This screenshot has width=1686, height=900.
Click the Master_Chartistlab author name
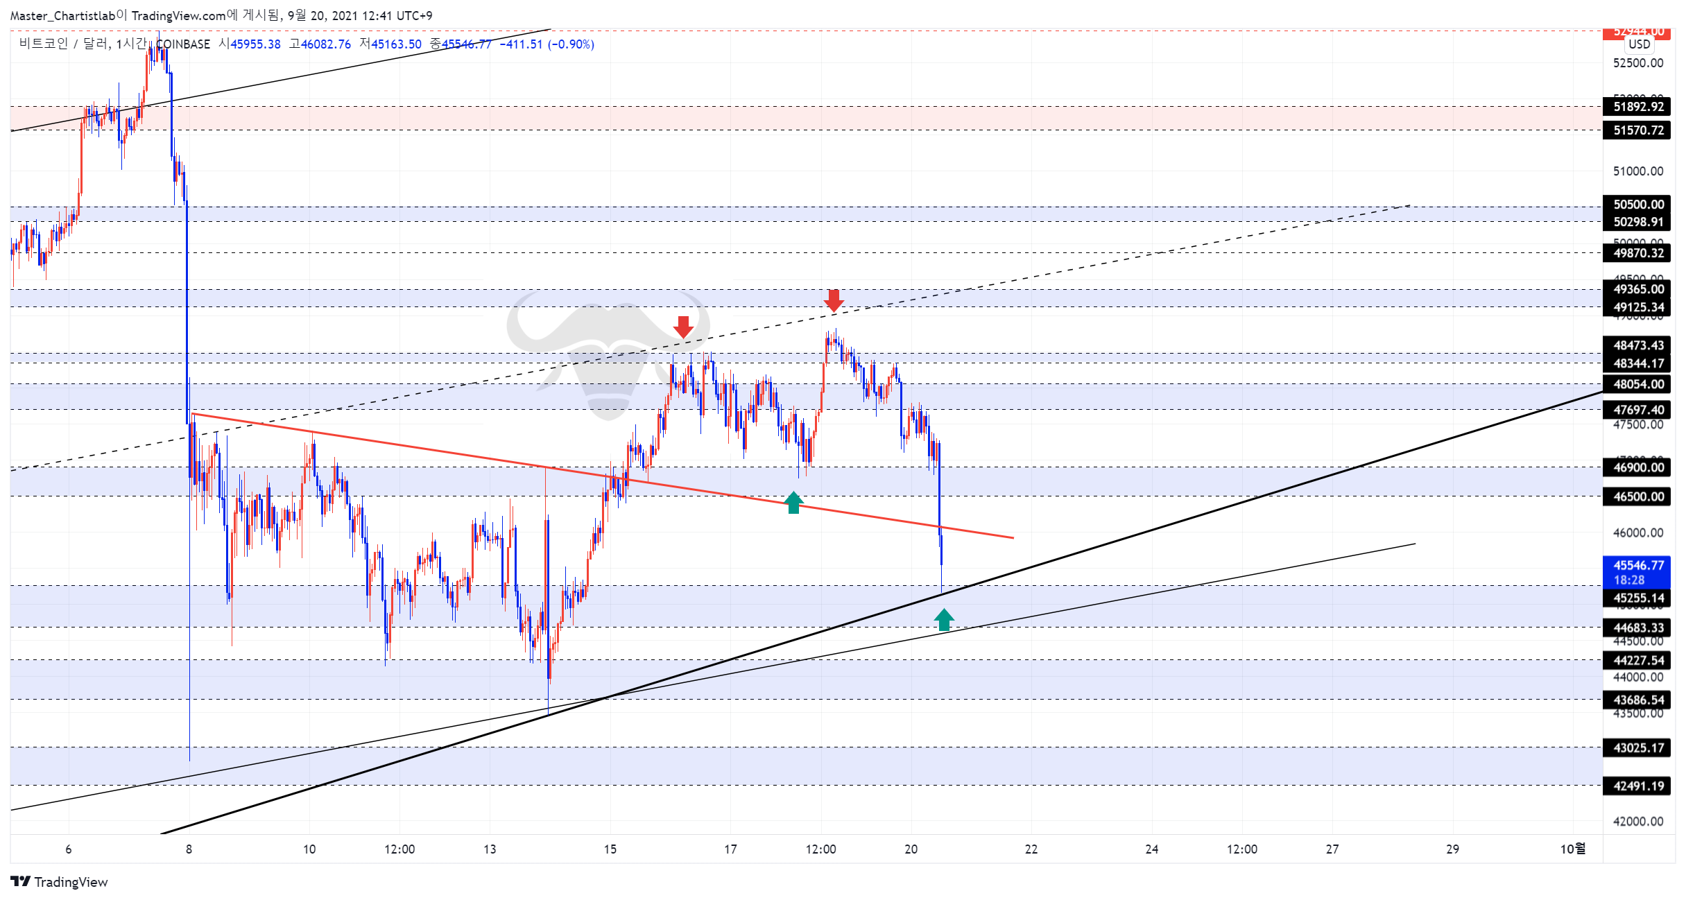click(x=62, y=15)
